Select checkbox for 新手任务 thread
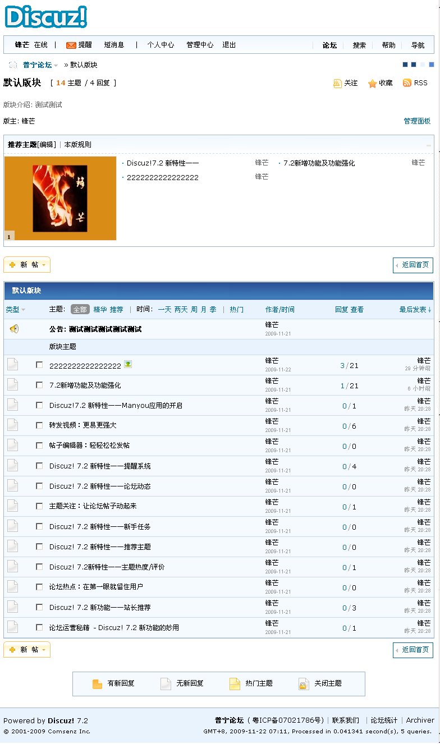 39,526
